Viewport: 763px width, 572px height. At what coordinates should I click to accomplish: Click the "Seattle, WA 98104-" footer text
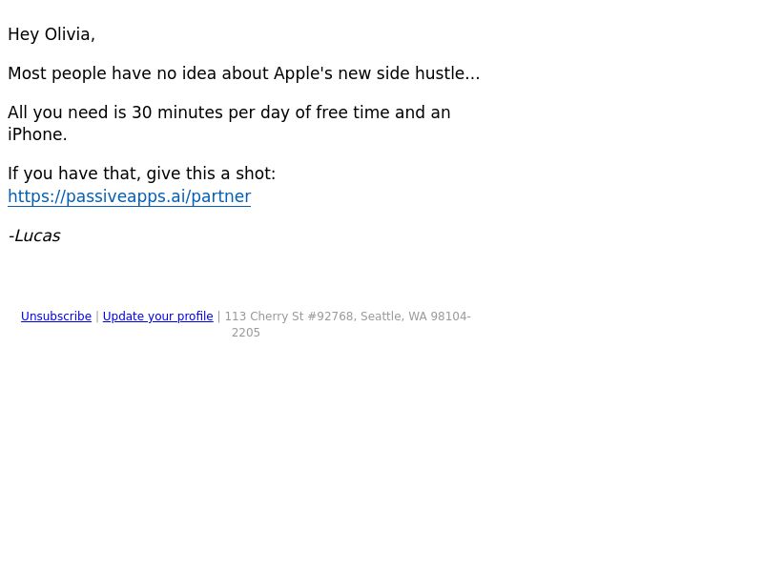416,317
